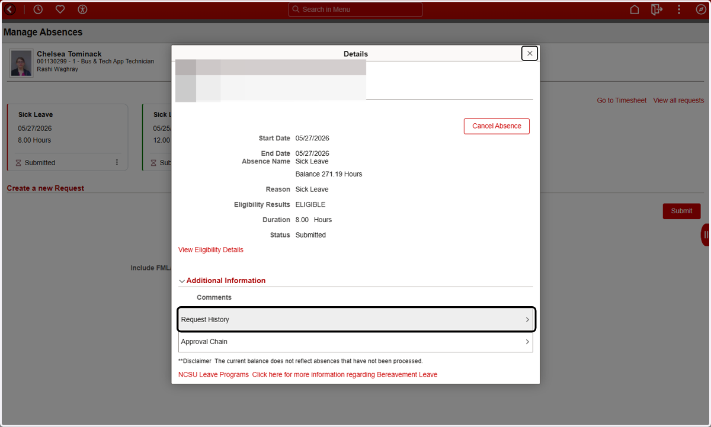This screenshot has height=427, width=711.
Task: Select the 05/27/2026 Sick Leave card
Action: coord(68,137)
